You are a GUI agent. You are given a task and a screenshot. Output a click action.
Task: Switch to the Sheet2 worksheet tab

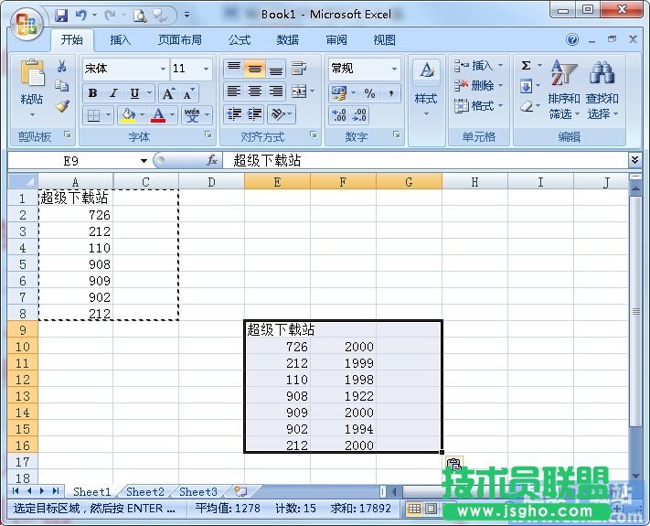click(145, 492)
